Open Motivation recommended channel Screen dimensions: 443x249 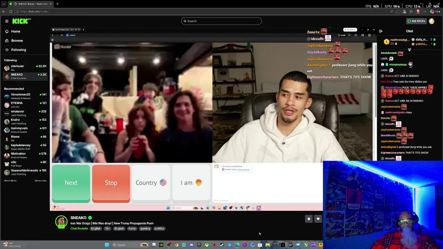pos(25,155)
